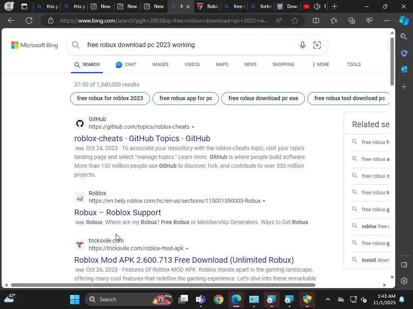Open Outlook in the sidebar
This screenshot has height=309, width=413.
404,69
